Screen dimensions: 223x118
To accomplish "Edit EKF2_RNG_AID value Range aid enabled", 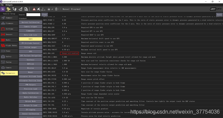I will coord(70,53).
